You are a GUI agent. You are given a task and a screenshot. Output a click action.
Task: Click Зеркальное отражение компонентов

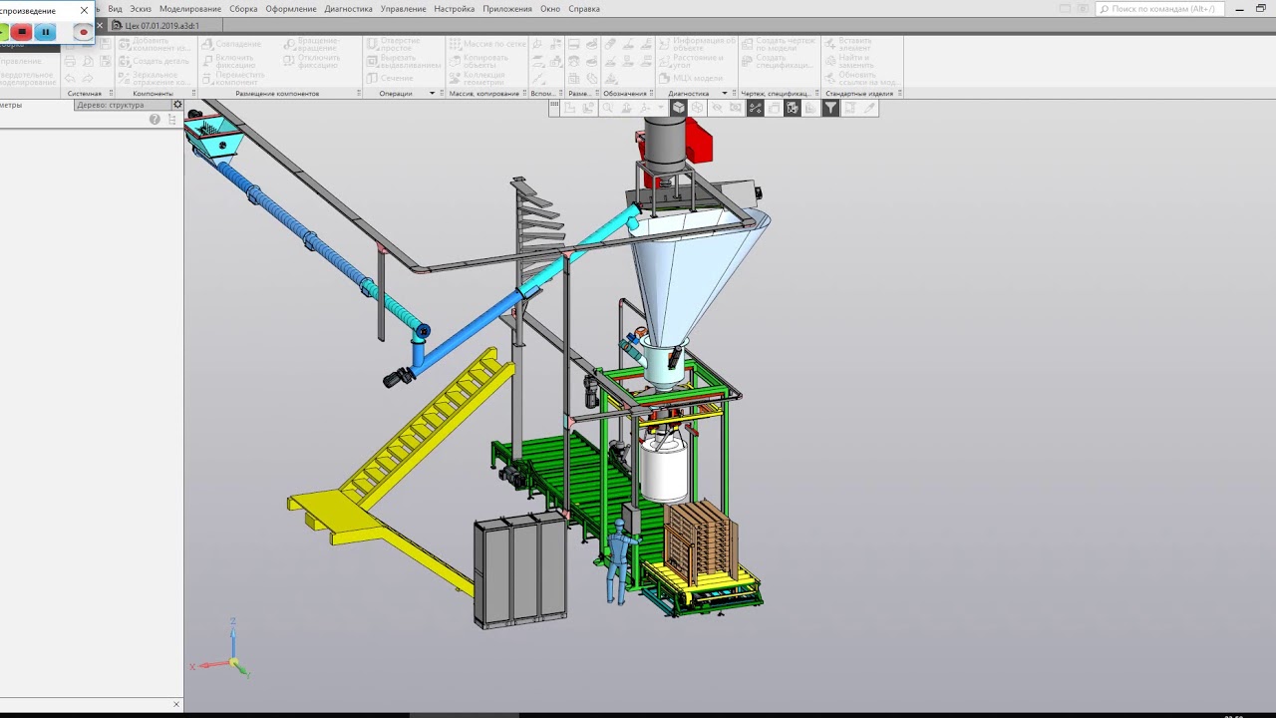pyautogui.click(x=155, y=79)
